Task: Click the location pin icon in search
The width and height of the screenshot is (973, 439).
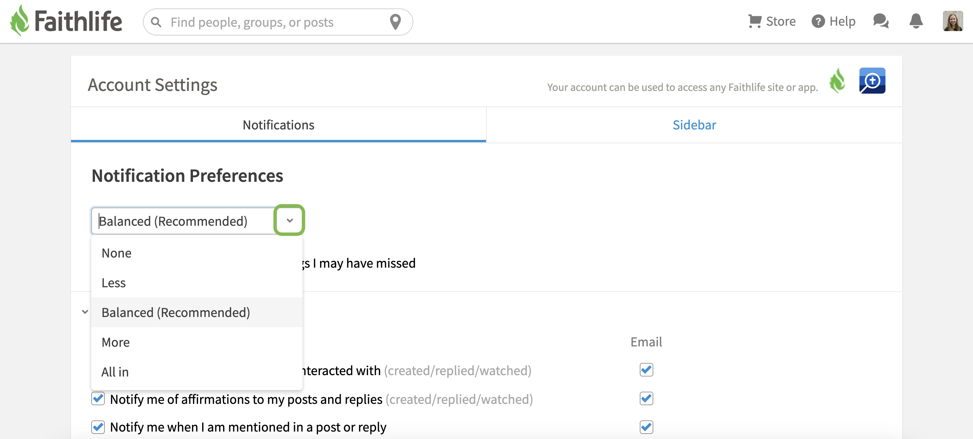Action: pos(395,22)
